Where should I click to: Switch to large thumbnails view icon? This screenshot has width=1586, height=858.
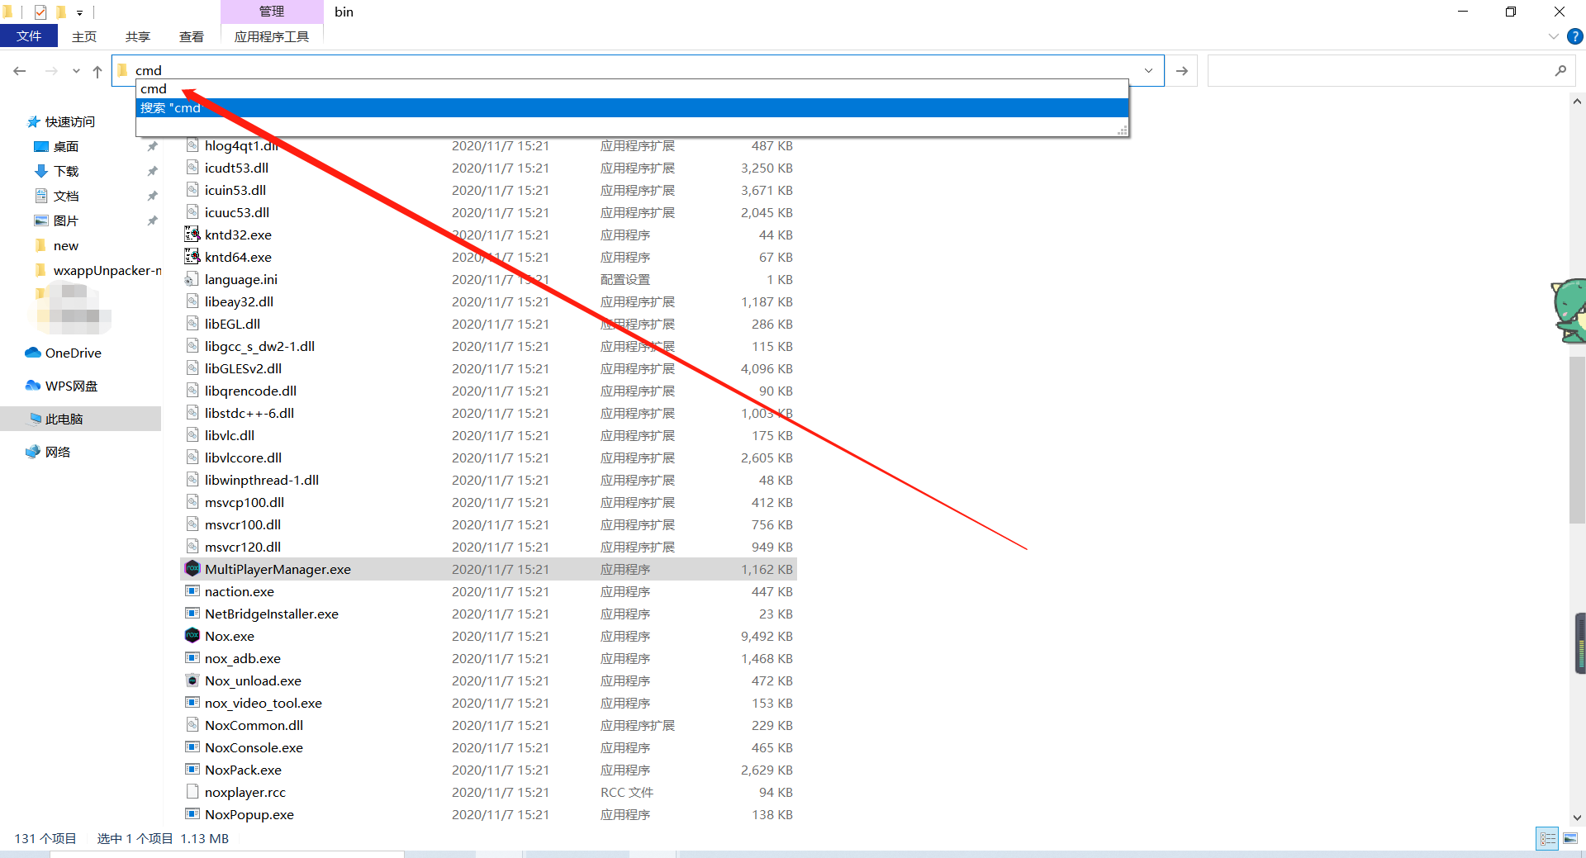click(1570, 838)
